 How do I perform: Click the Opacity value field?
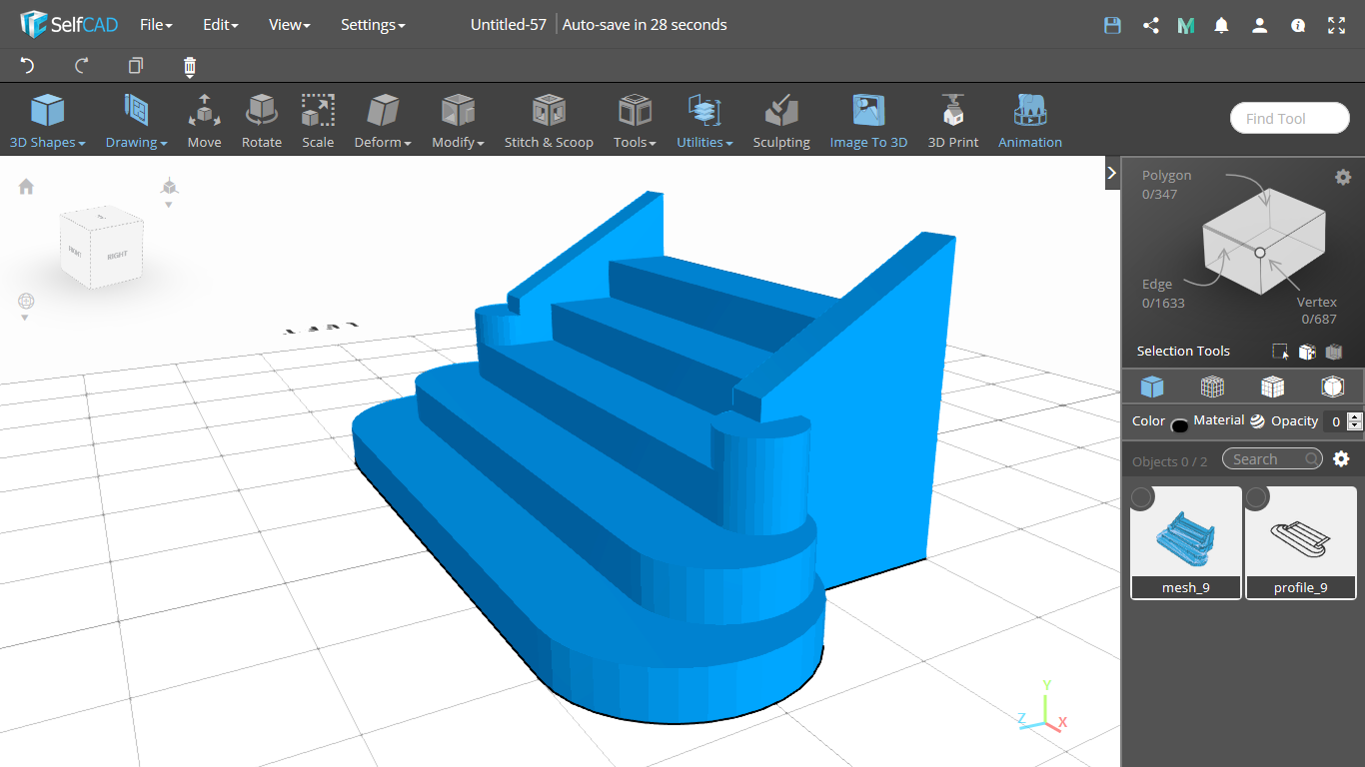click(x=1335, y=421)
